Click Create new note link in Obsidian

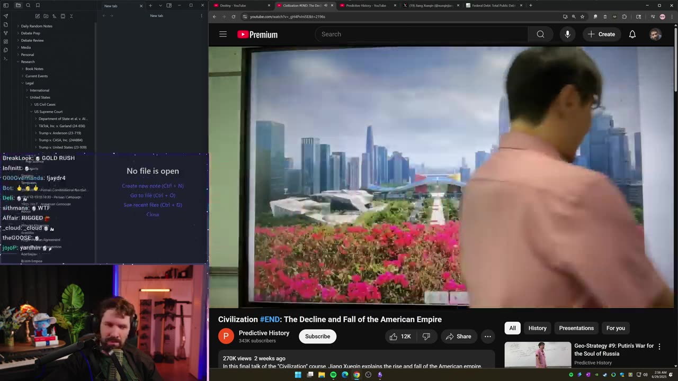click(x=153, y=186)
